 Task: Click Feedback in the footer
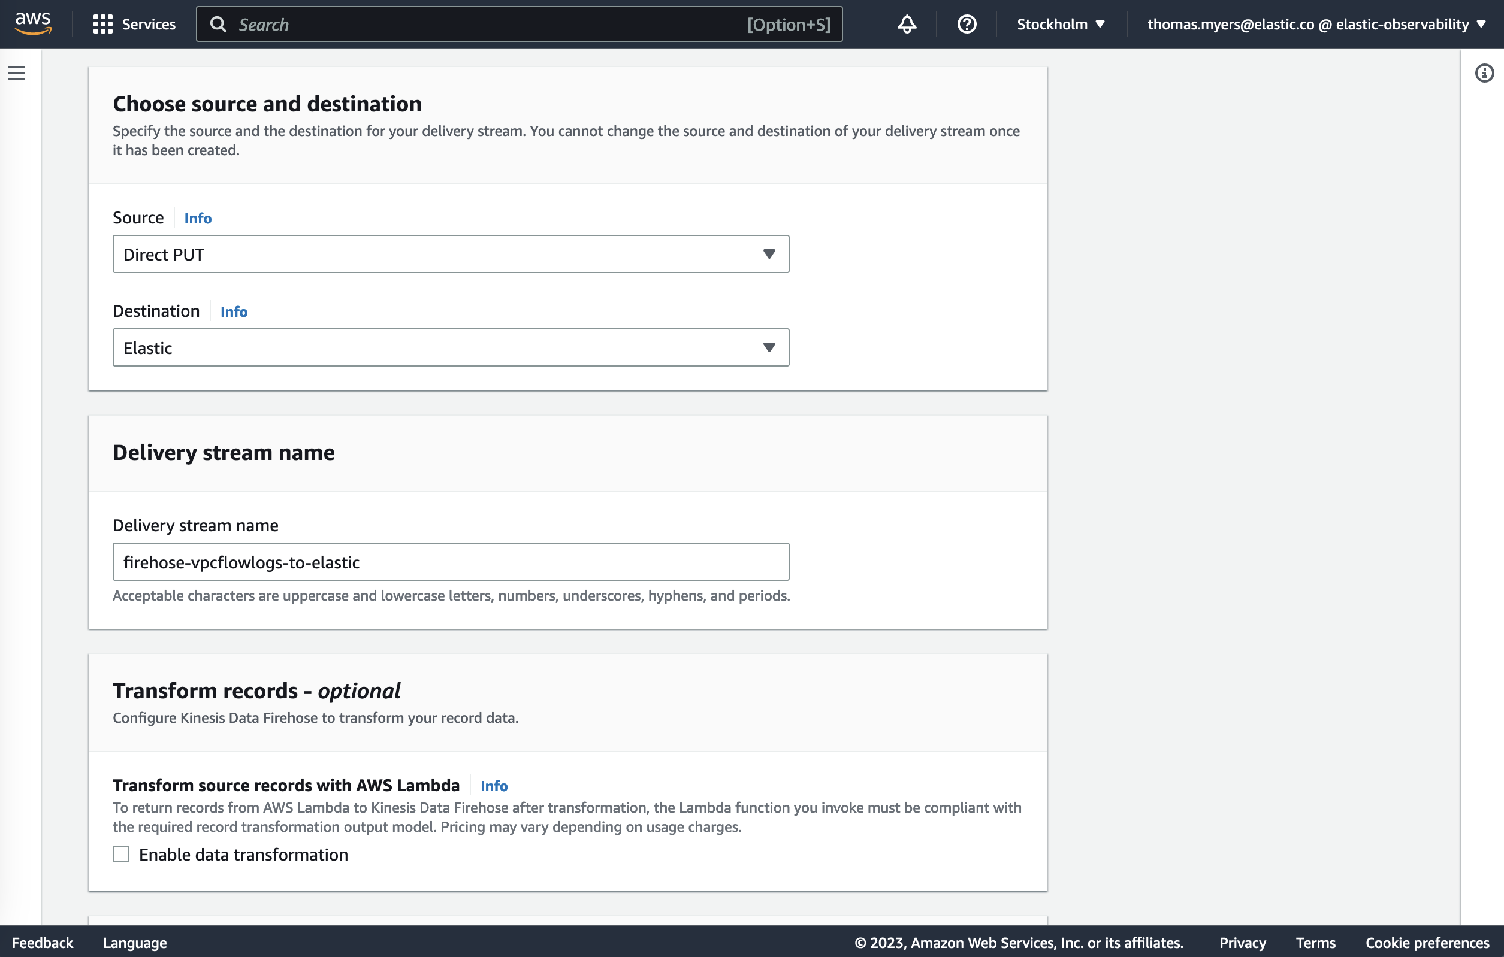click(x=43, y=943)
